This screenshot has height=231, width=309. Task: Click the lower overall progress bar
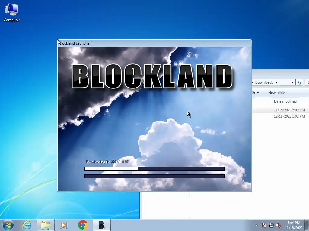coord(154,176)
